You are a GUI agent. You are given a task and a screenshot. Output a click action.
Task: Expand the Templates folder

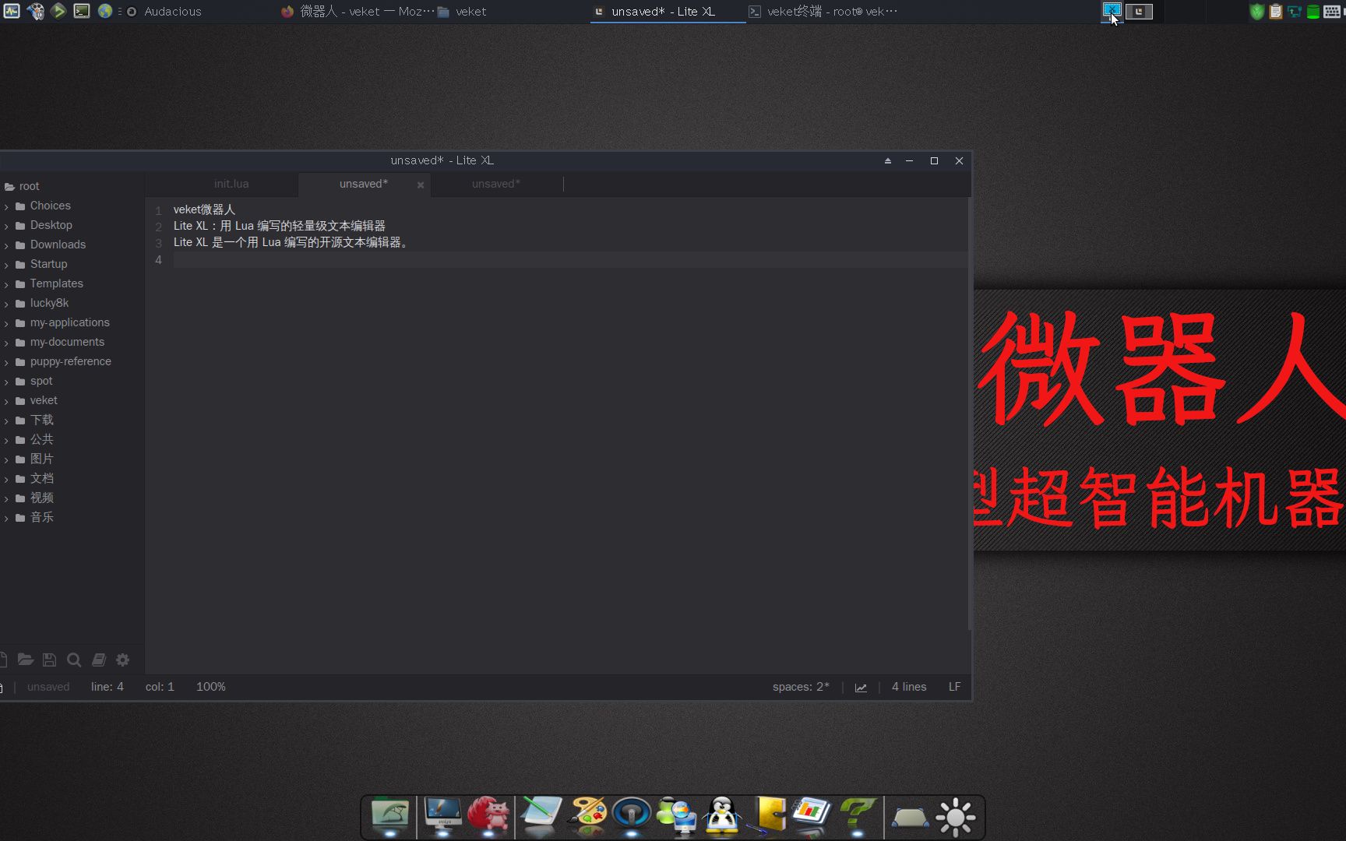6,284
